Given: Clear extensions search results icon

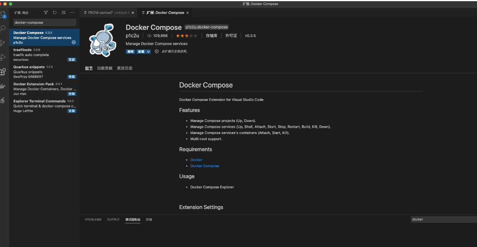Looking at the screenshot, I should [64, 12].
